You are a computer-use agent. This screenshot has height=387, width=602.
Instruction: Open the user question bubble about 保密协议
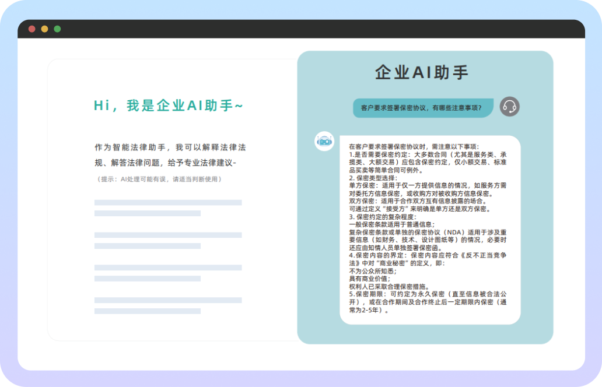click(424, 108)
